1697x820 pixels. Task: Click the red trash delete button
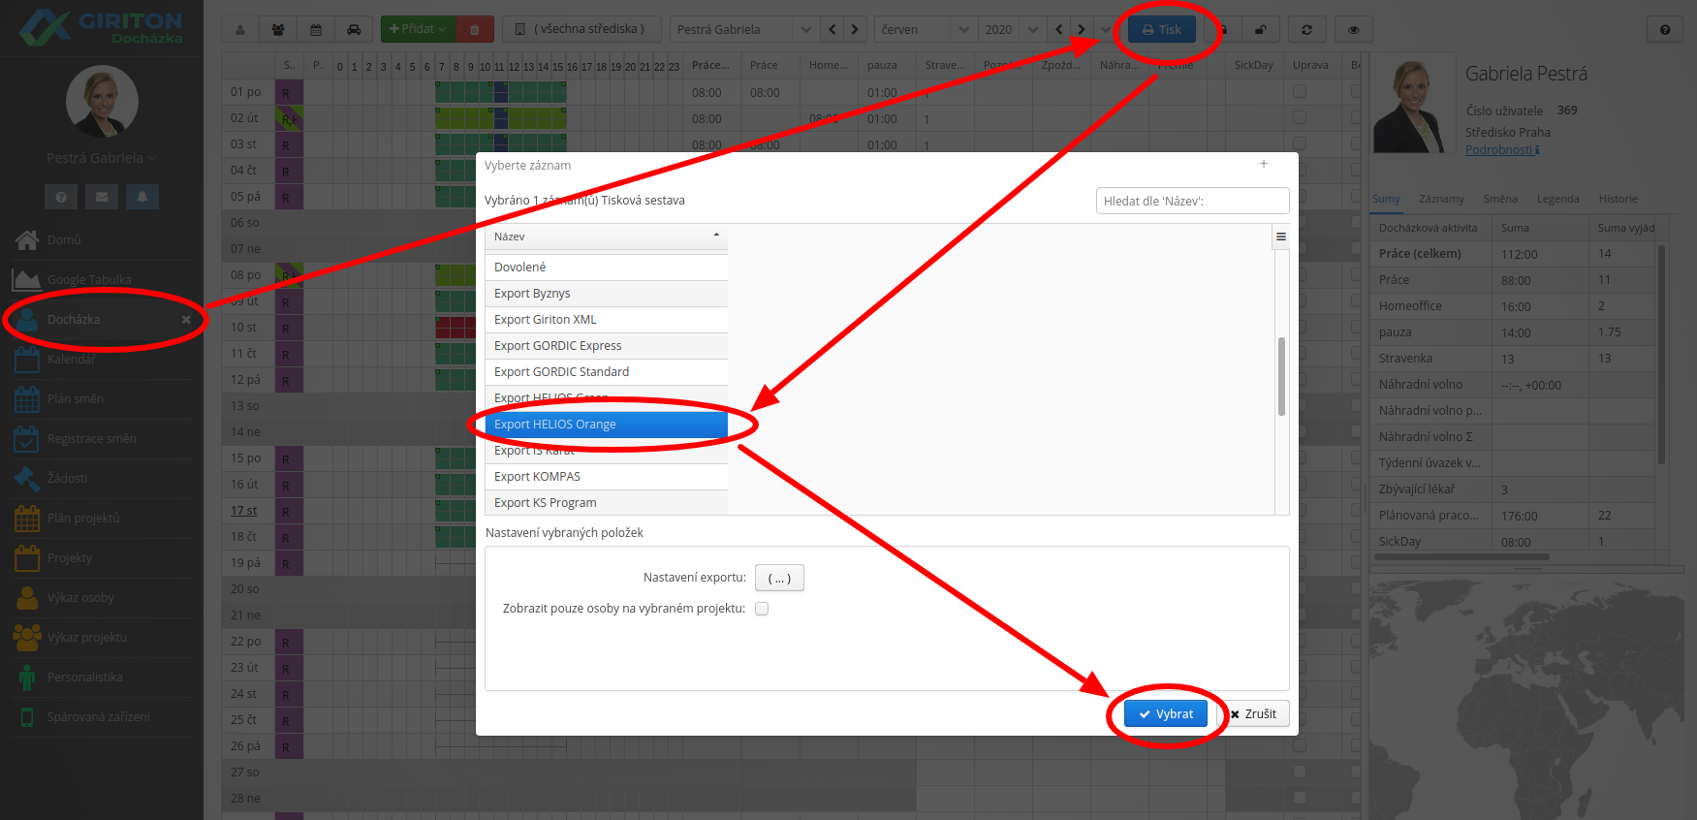click(475, 30)
